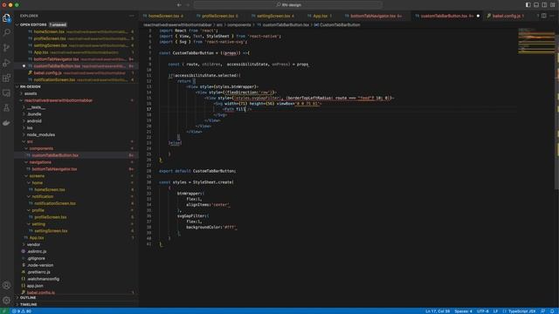Image resolution: width=559 pixels, height=314 pixels.
Task: Toggle Primary Side Bar visibility
Action: [528, 5]
